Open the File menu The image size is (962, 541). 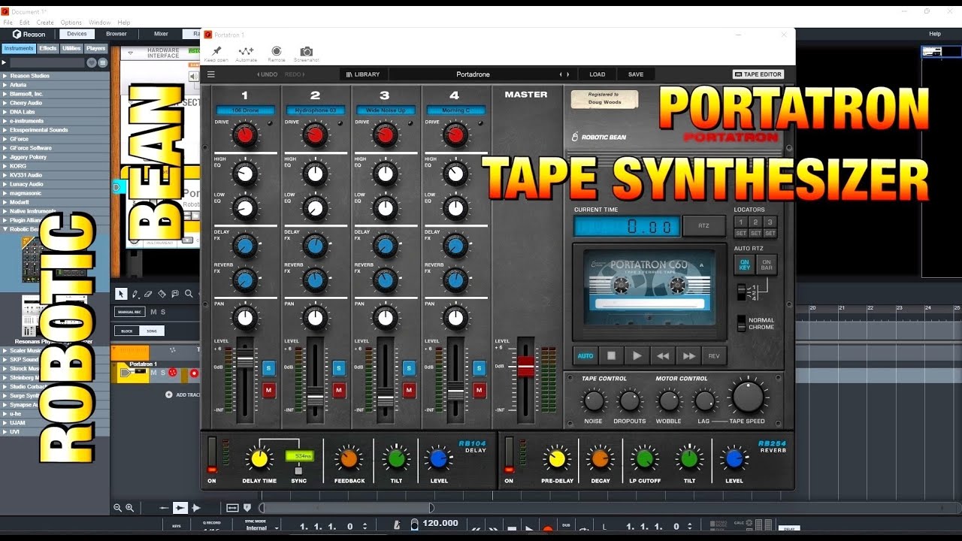pos(8,23)
